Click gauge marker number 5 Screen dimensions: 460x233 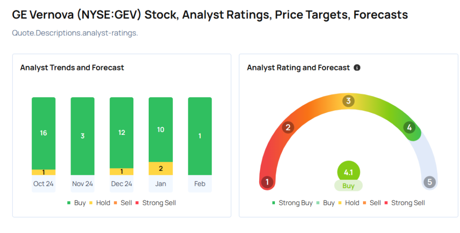429,182
